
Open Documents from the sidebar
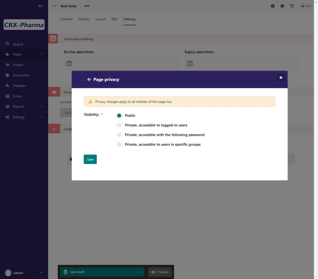click(x=21, y=75)
